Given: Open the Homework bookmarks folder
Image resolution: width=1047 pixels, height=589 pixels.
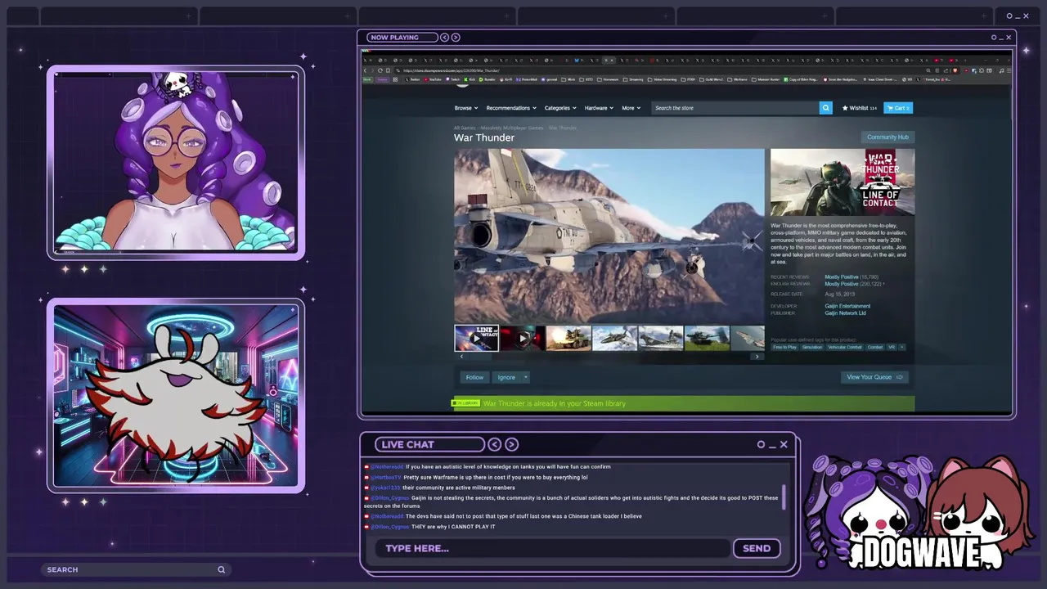Looking at the screenshot, I should coord(608,79).
